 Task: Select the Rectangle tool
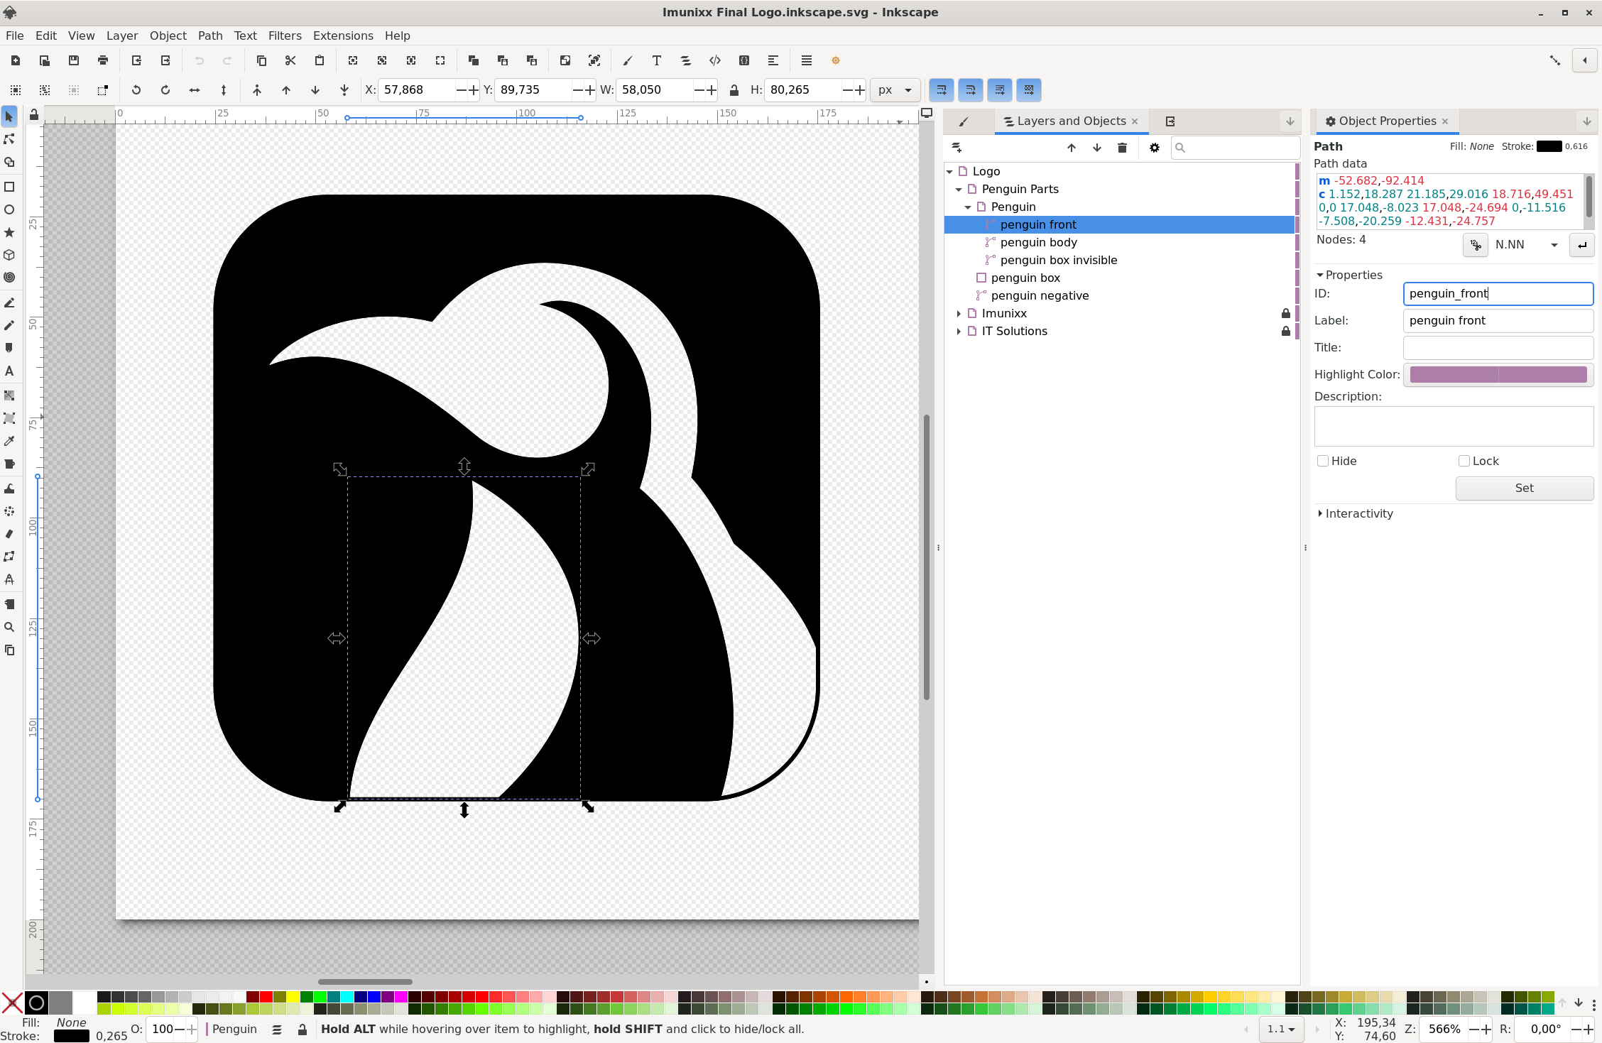9,187
